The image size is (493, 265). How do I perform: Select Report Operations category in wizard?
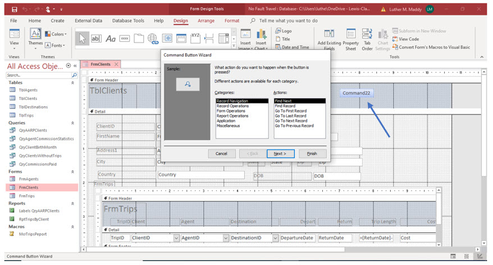232,116
